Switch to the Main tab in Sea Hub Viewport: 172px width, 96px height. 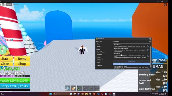[x=99, y=44]
